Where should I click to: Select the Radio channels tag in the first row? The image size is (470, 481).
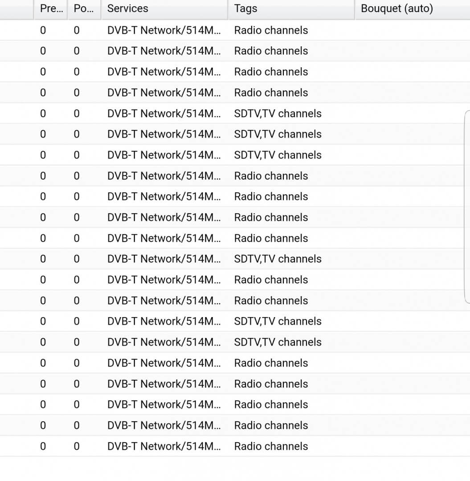point(271,30)
